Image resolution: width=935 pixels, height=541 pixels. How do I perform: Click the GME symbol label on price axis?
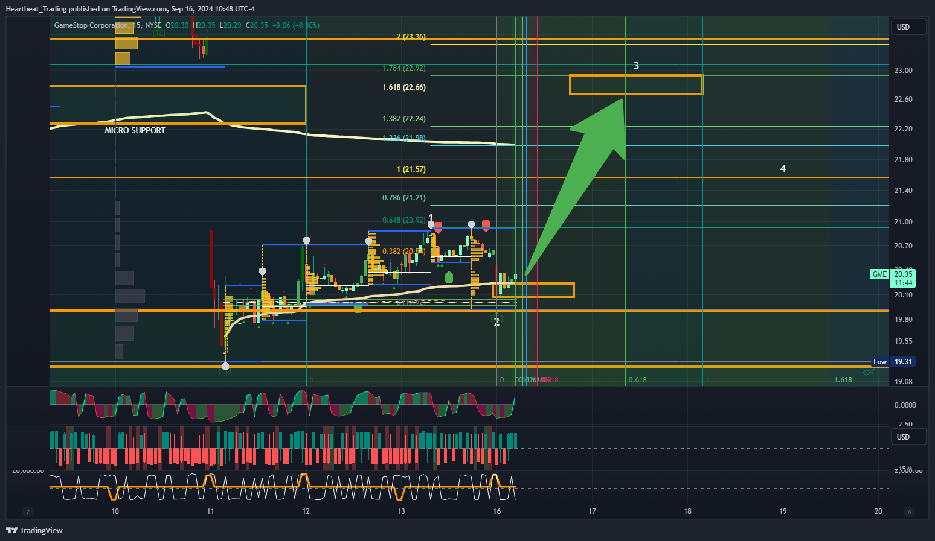(879, 274)
